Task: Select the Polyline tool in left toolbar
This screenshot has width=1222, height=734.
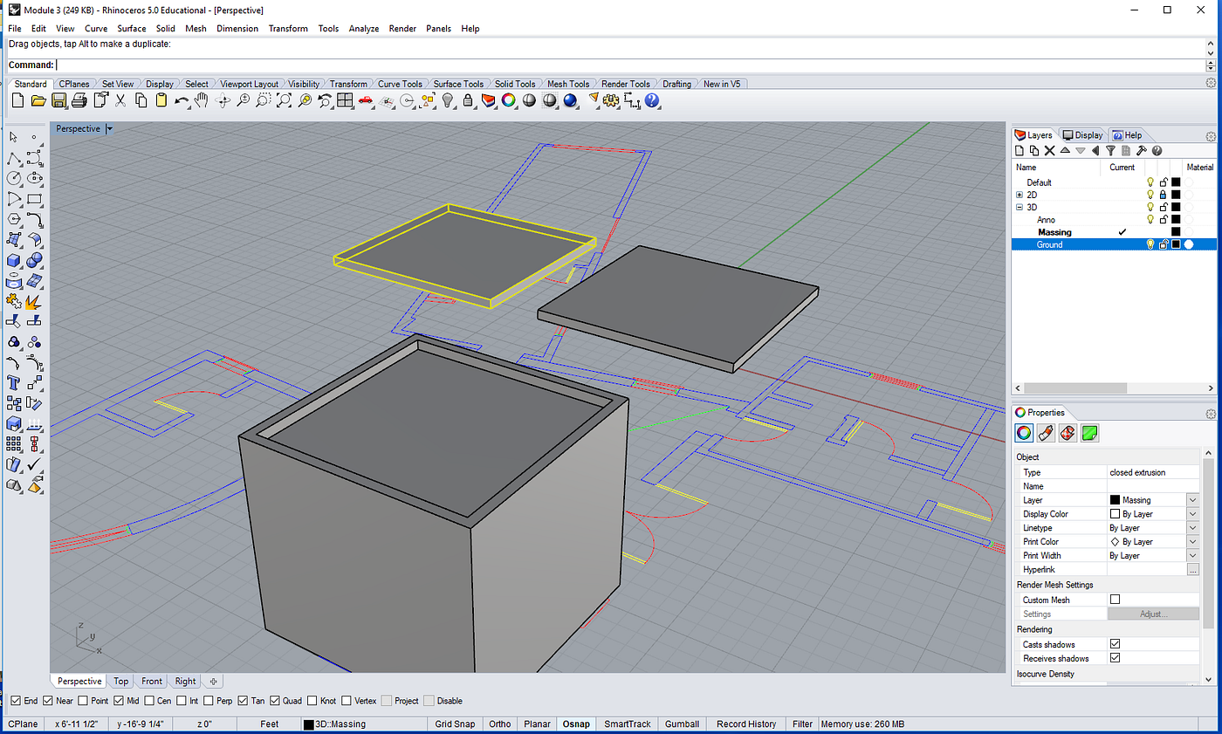Action: [x=14, y=159]
